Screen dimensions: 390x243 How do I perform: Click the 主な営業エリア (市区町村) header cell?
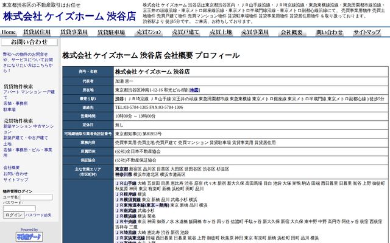pos(88,171)
